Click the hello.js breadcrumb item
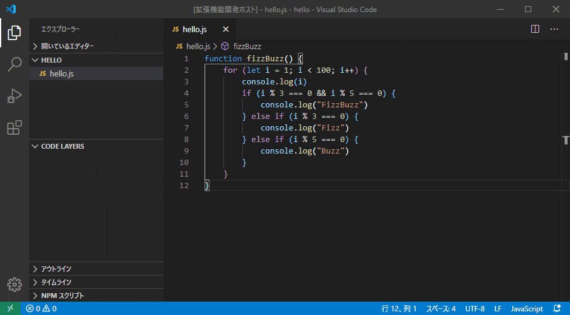 tap(198, 46)
